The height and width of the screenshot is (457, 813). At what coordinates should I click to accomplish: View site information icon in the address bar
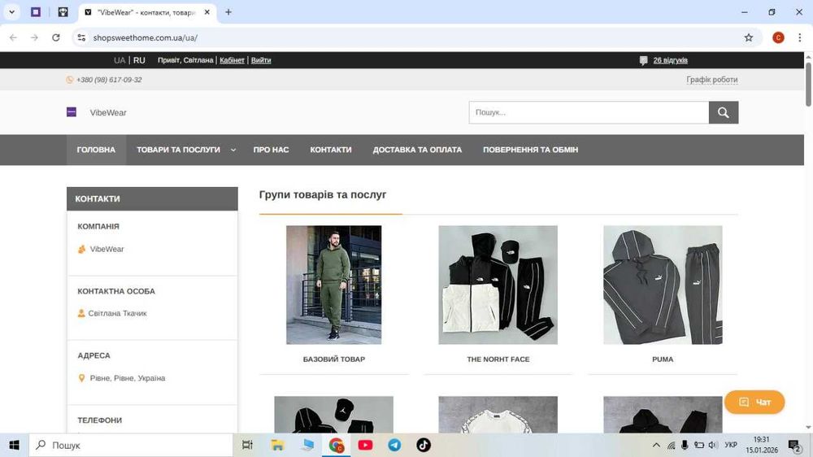pos(81,37)
